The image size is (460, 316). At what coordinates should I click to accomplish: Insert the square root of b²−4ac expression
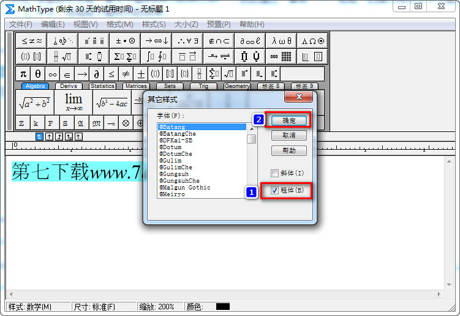pos(111,102)
